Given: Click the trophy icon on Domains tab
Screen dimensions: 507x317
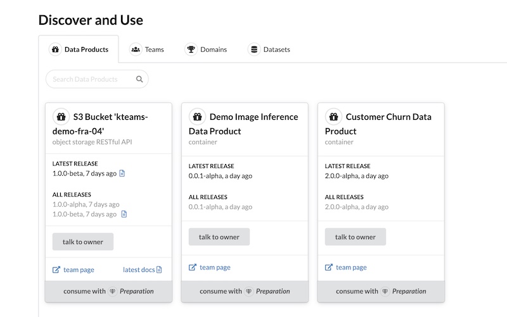Looking at the screenshot, I should pos(191,49).
